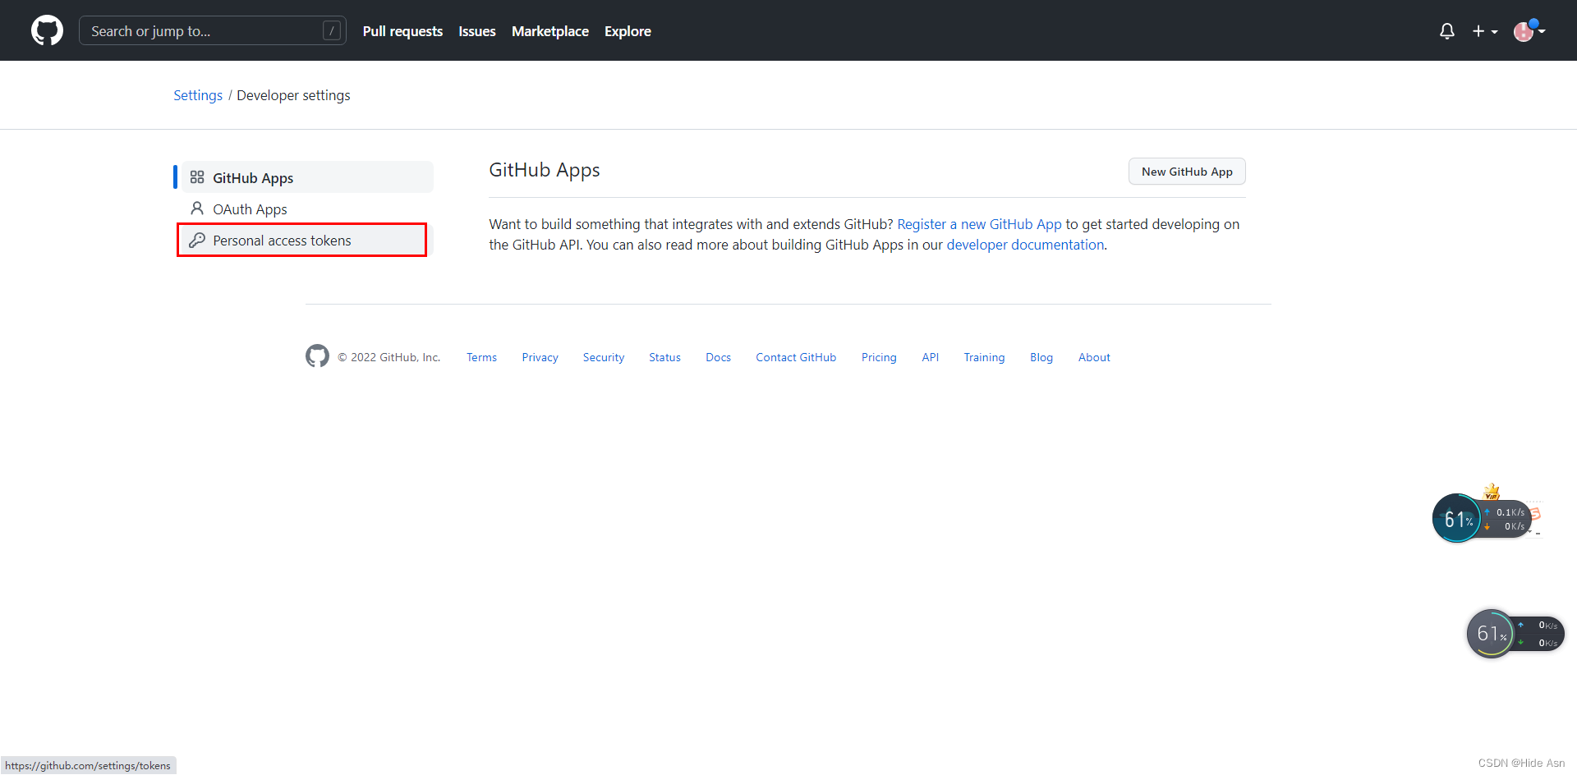Open the Privacy footer link
Image resolution: width=1577 pixels, height=775 pixels.
(x=540, y=357)
